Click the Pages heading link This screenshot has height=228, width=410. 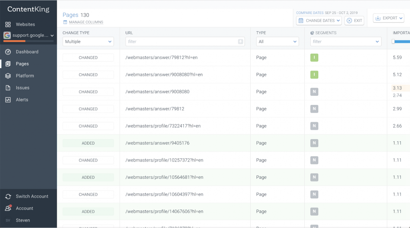click(x=70, y=15)
